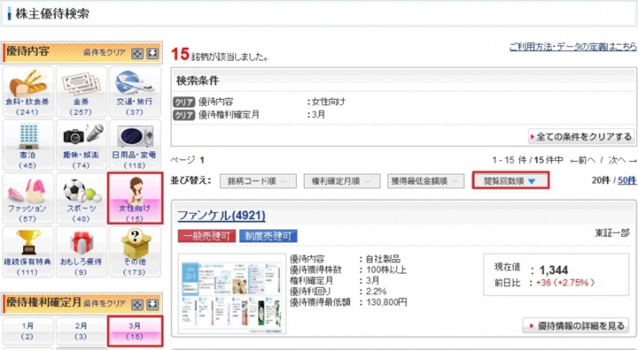
Task: Open ご利用方法・データの定義はこちら link
Action: click(x=573, y=47)
